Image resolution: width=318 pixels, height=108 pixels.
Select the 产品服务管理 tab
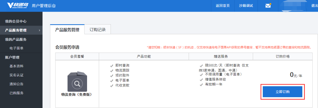click(67, 30)
